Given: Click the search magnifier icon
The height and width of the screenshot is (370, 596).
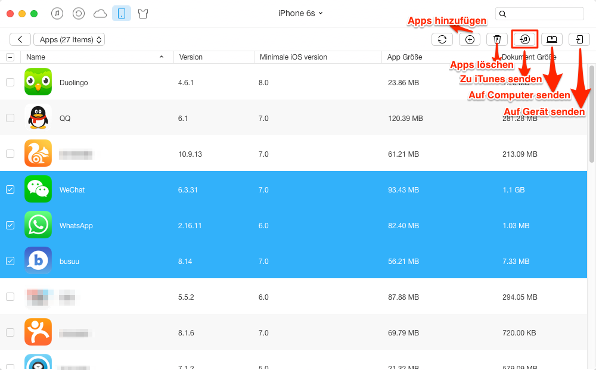Looking at the screenshot, I should (x=502, y=14).
